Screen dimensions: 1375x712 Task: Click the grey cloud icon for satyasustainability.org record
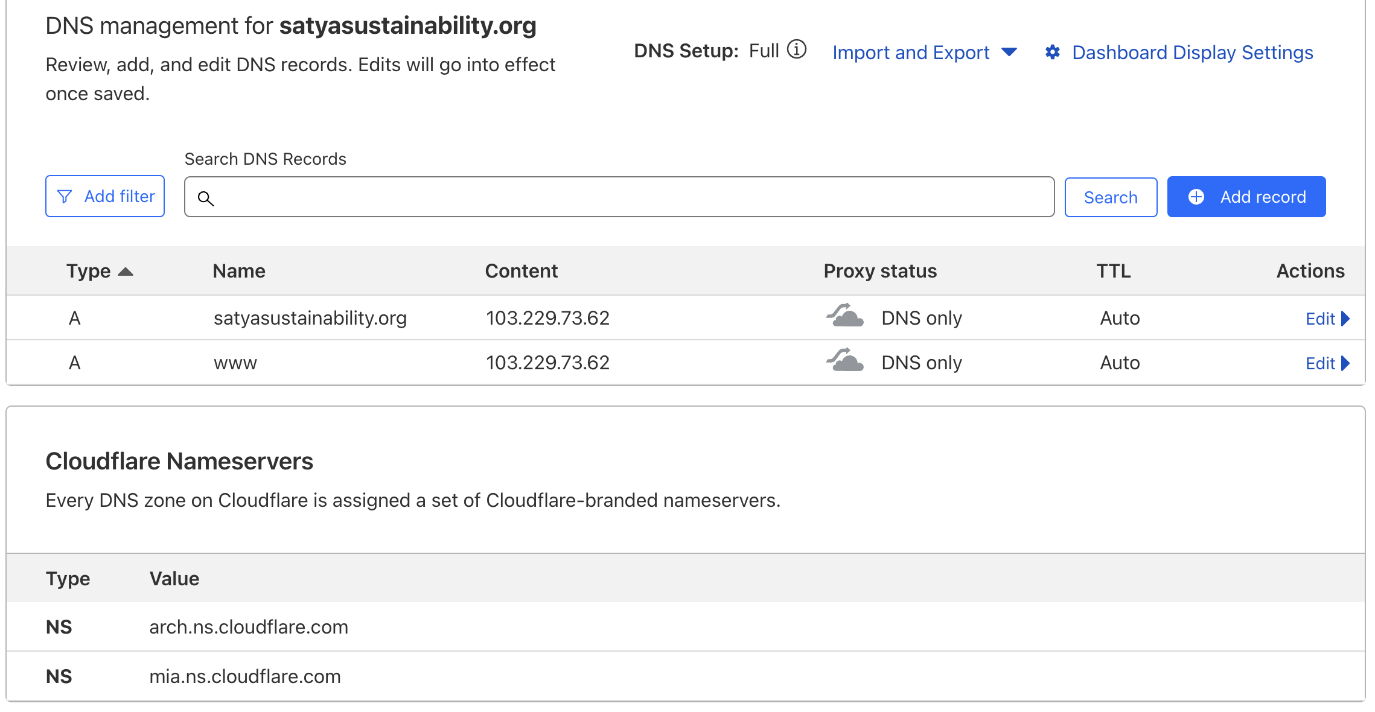[844, 315]
